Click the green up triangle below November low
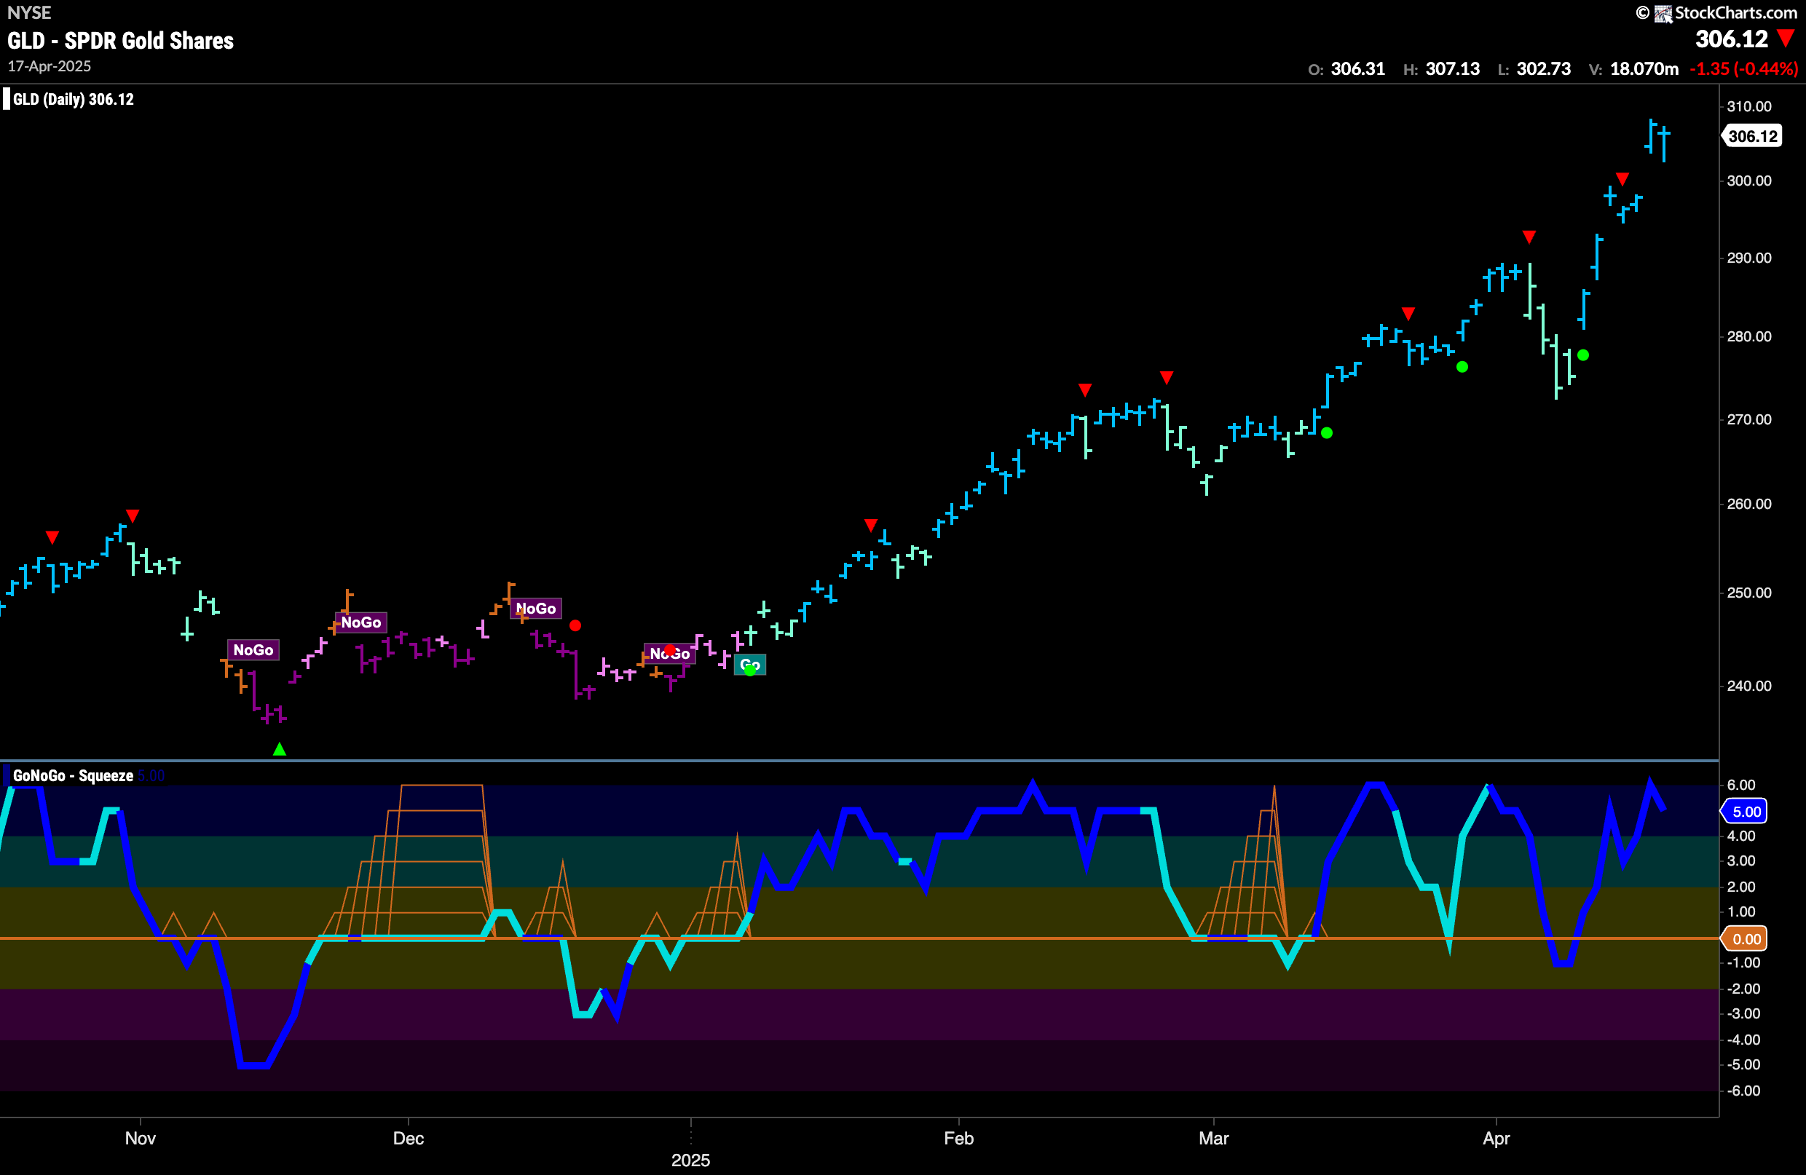Viewport: 1806px width, 1175px height. (x=279, y=749)
